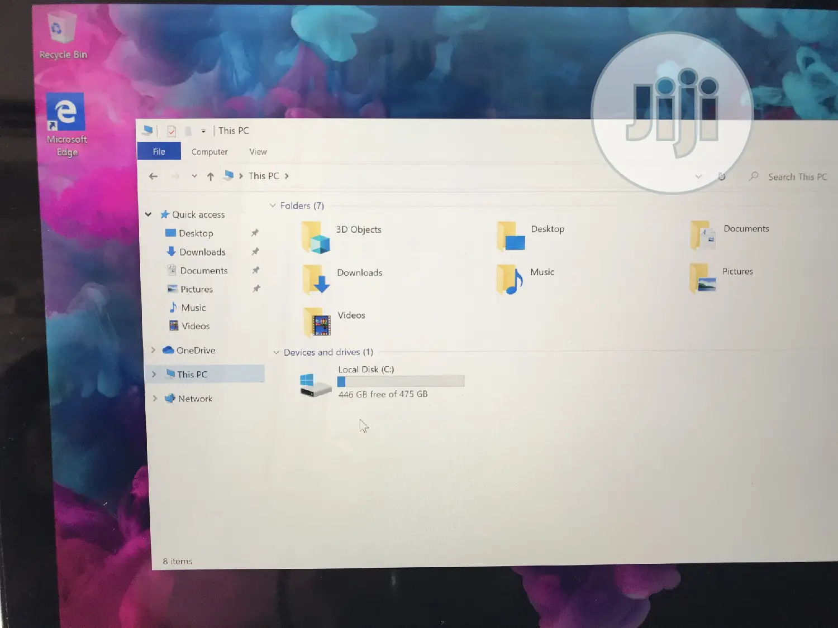Screen dimensions: 838x628
Task: Select the Desktop folder icon in Folders
Action: [511, 236]
